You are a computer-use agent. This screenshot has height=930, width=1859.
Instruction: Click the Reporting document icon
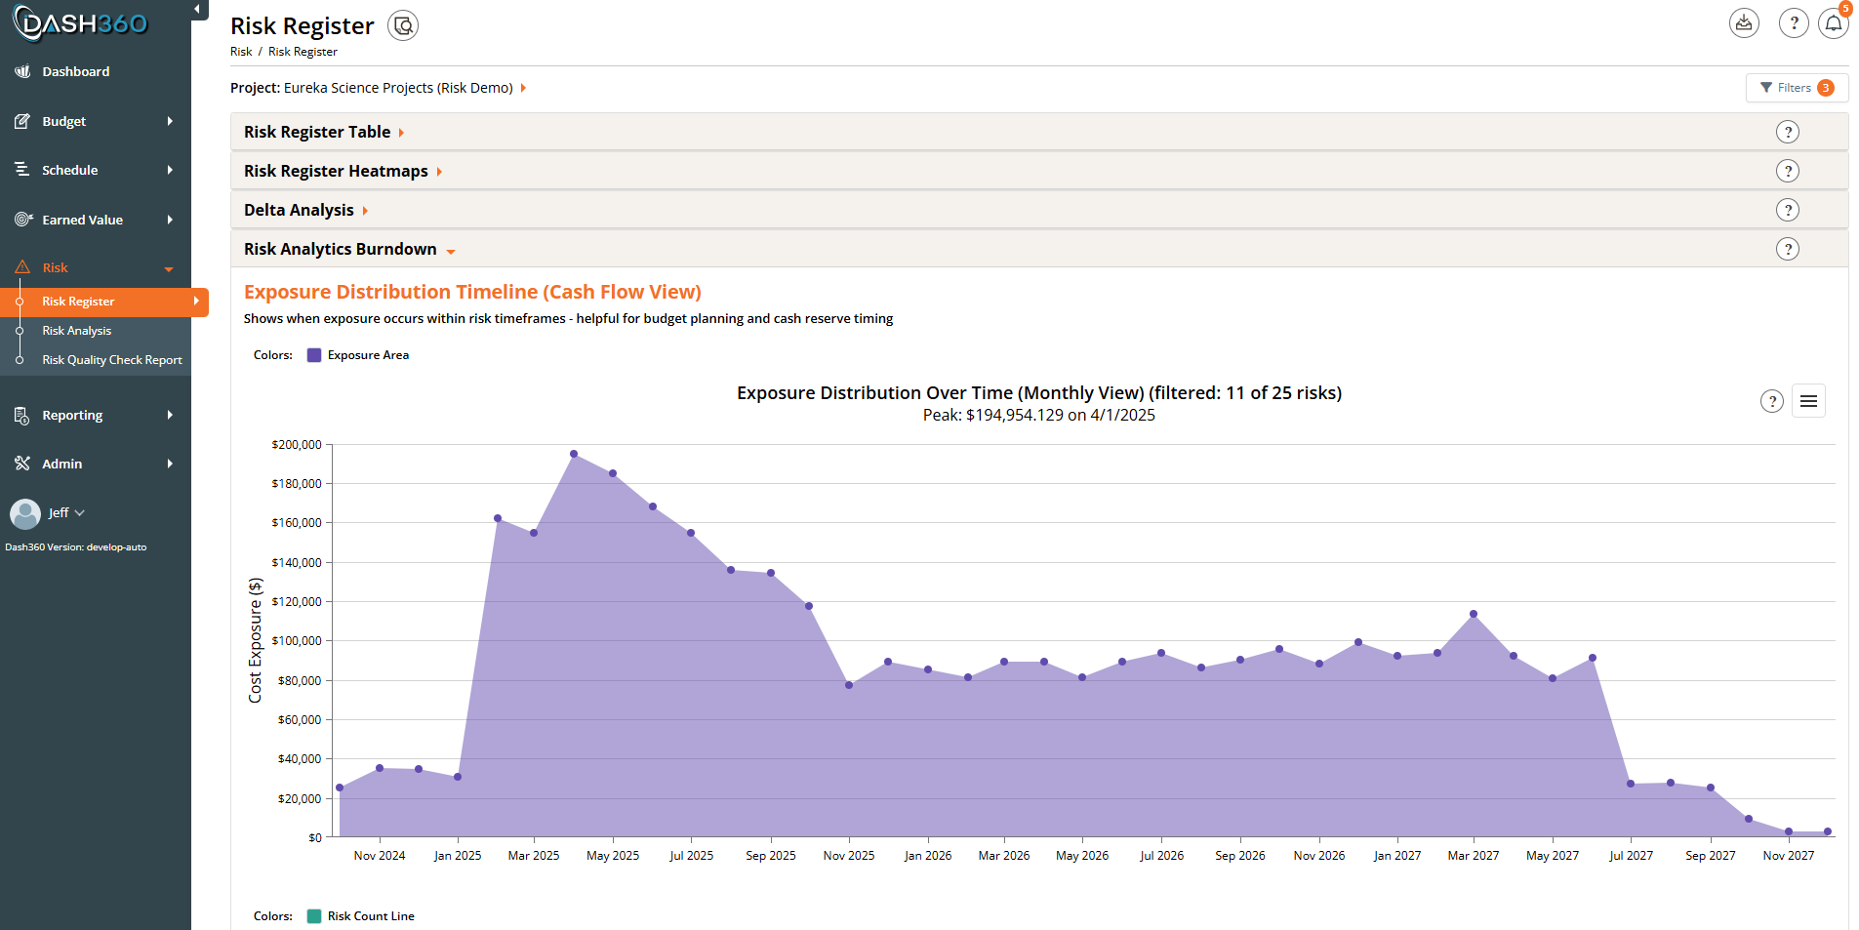tap(22, 416)
